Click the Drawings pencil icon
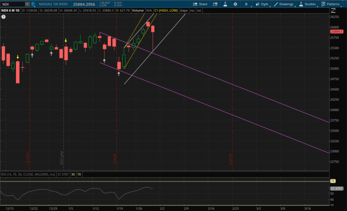This screenshot has height=211, width=347. point(276,4)
